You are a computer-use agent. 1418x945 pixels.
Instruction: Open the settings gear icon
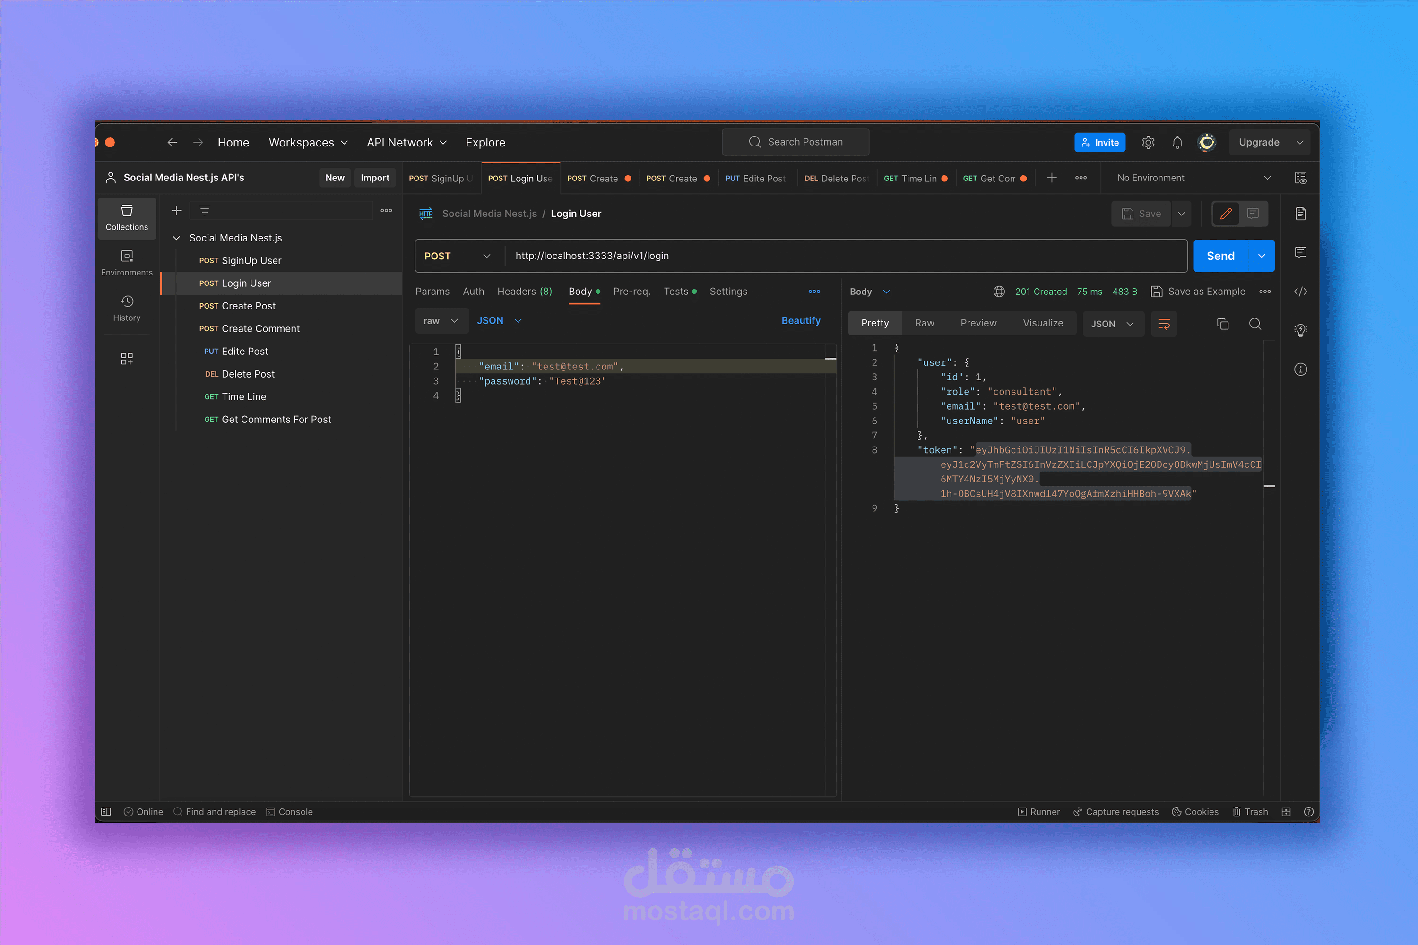pyautogui.click(x=1148, y=143)
